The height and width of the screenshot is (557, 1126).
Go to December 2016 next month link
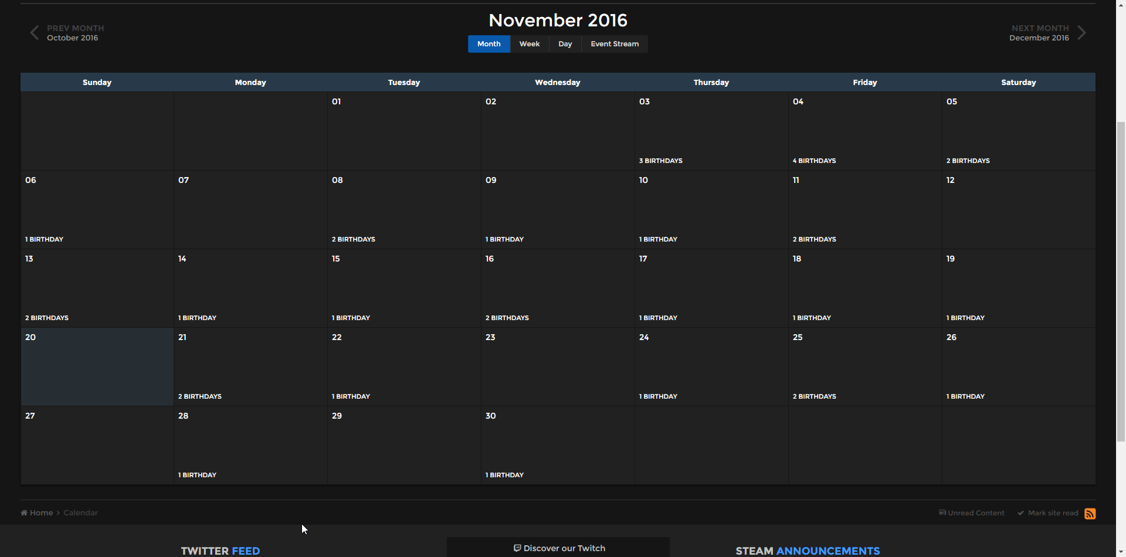(x=1039, y=38)
